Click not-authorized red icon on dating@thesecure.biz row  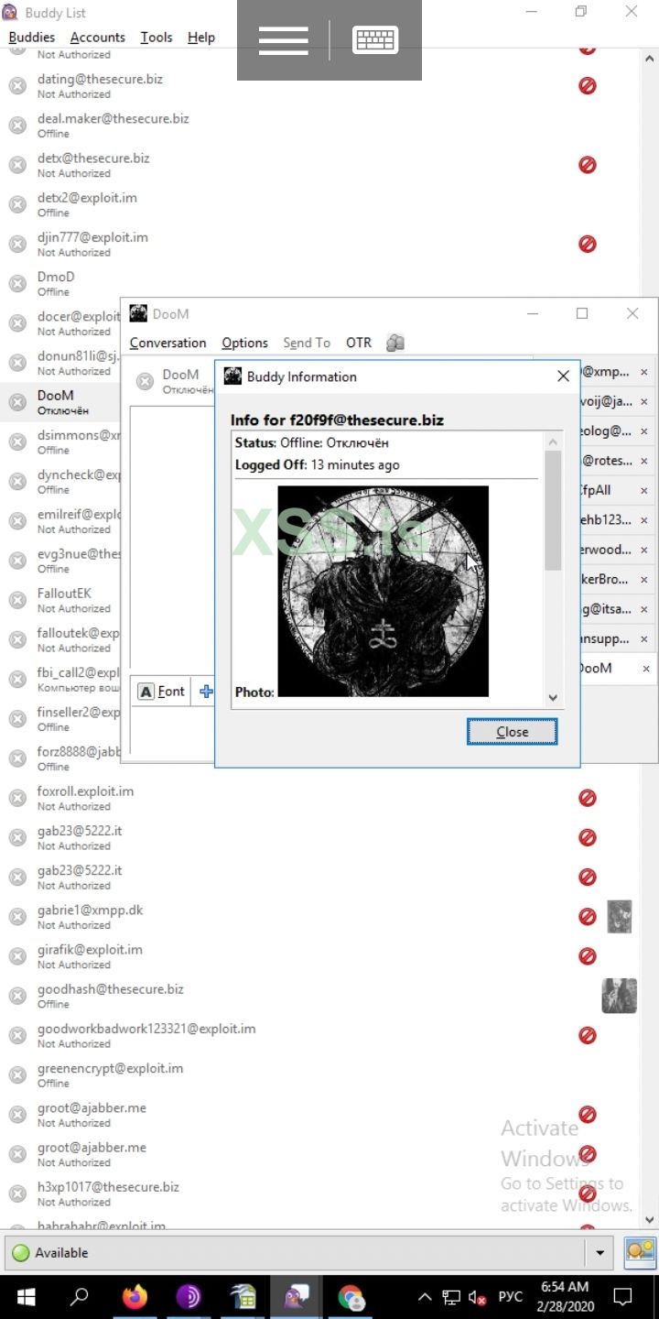(x=588, y=85)
